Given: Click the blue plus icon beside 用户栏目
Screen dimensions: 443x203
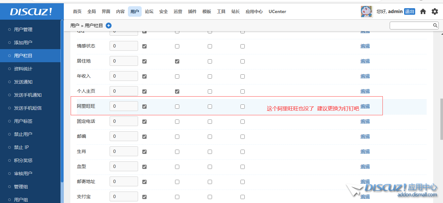Looking at the screenshot, I should tap(109, 26).
